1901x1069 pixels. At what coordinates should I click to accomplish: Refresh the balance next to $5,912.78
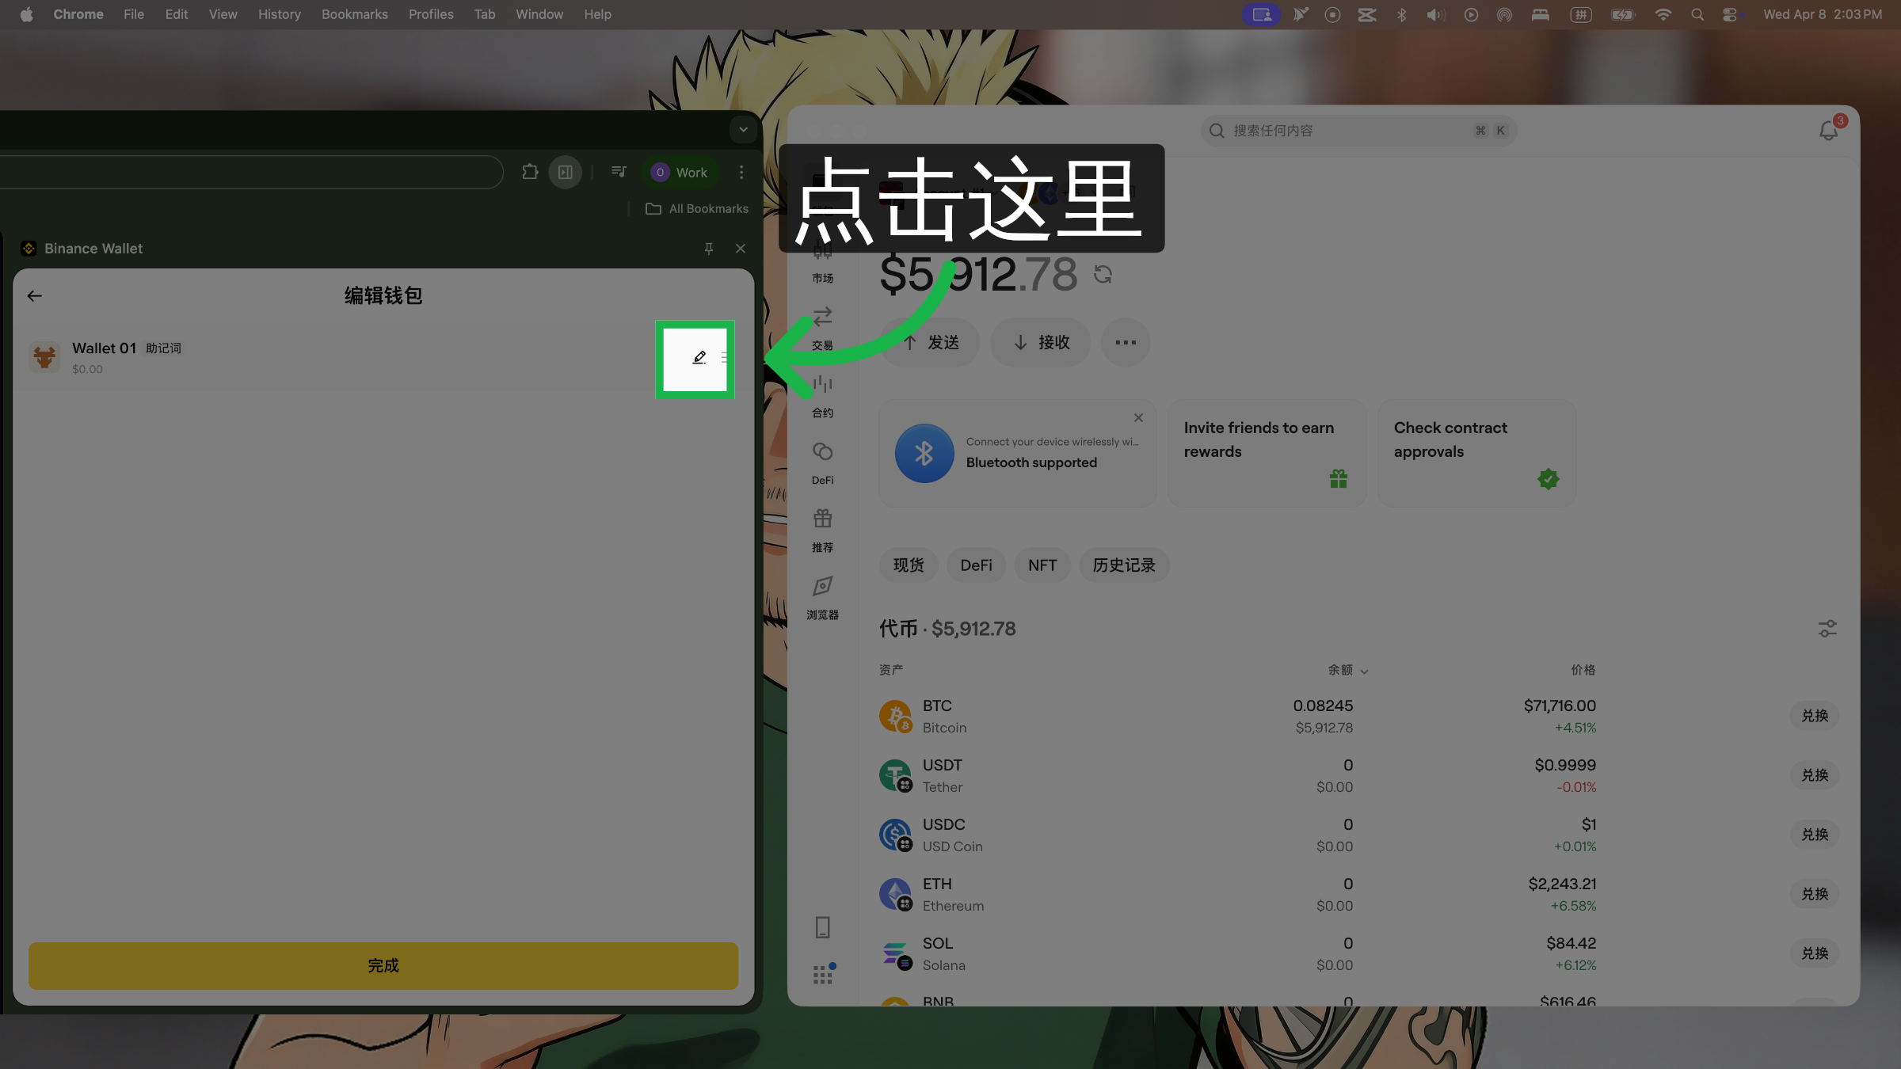point(1103,274)
